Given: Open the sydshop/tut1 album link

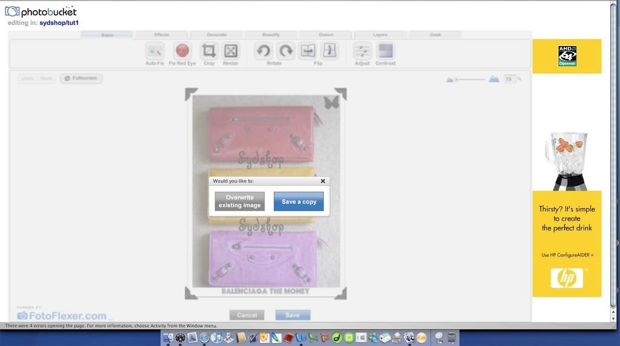Looking at the screenshot, I should (59, 23).
